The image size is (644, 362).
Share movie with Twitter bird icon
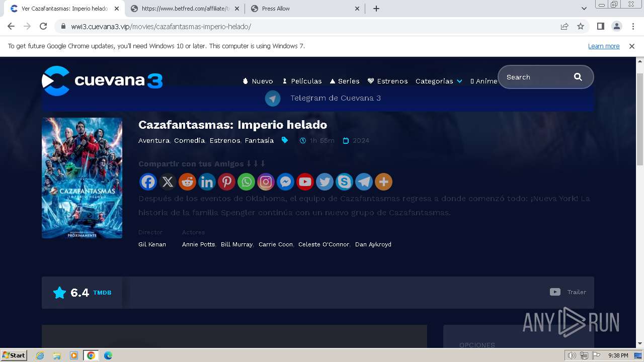point(325,182)
